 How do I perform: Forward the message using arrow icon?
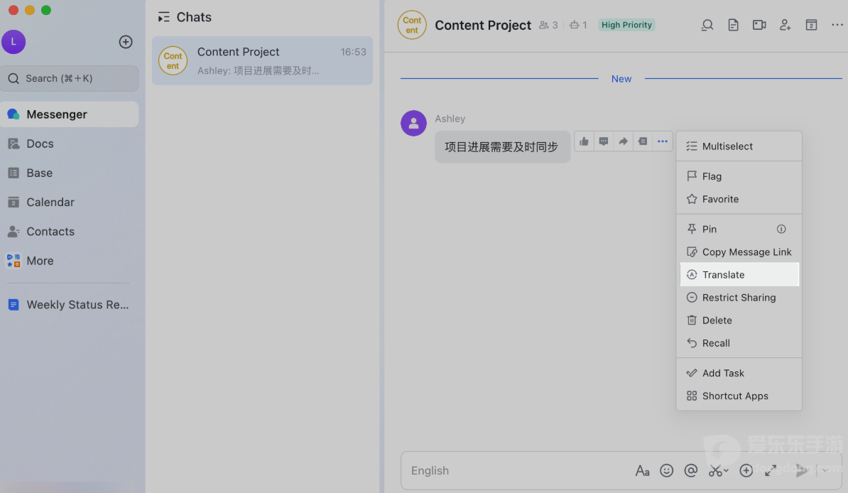pos(623,142)
